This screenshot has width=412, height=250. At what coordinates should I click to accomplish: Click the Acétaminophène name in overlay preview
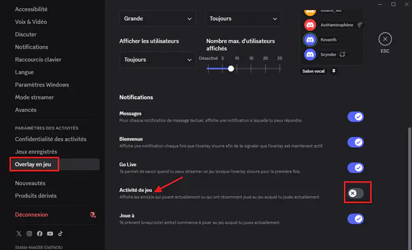[x=337, y=25]
